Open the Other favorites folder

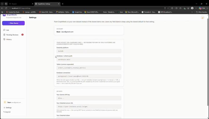point(201,12)
